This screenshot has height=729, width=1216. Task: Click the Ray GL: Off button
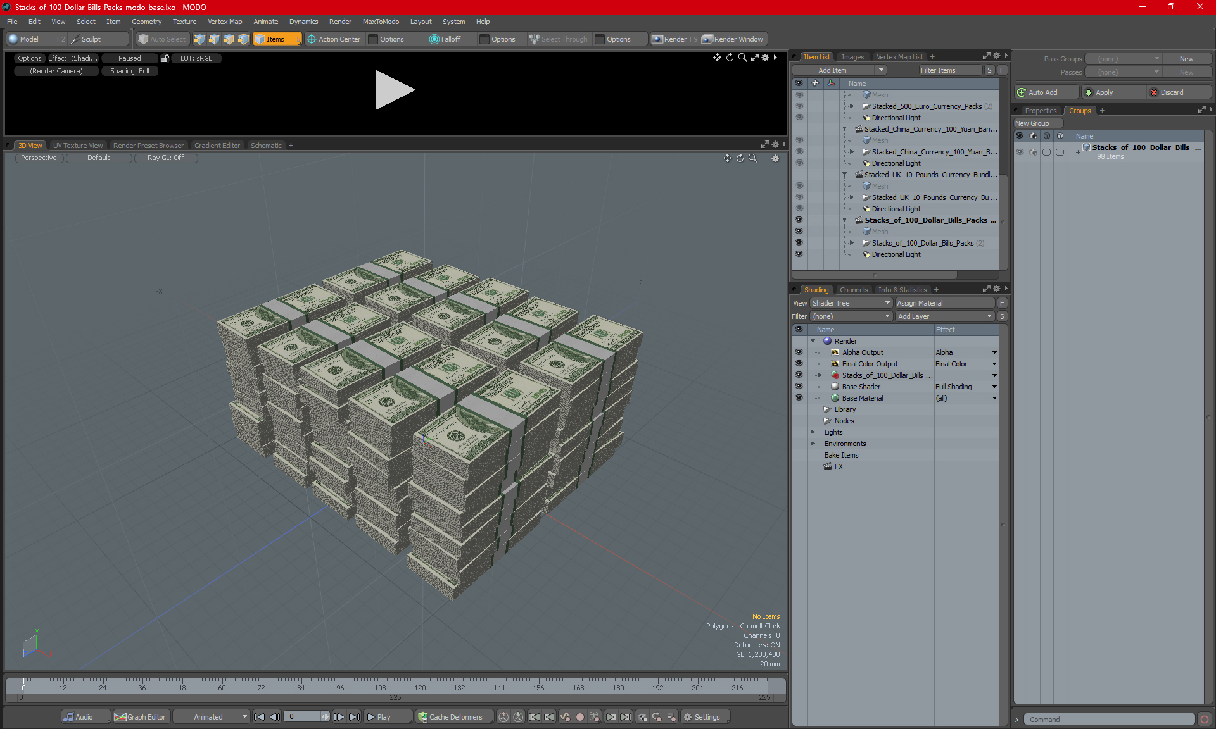pos(165,158)
